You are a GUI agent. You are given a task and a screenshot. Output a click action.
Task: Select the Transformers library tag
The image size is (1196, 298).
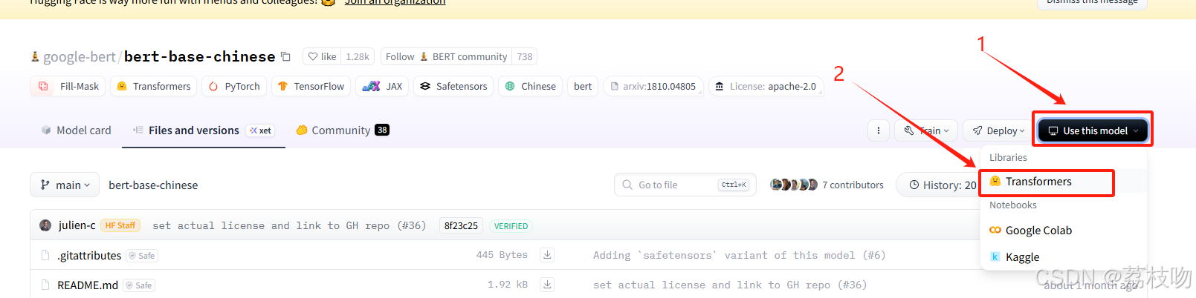tap(153, 86)
